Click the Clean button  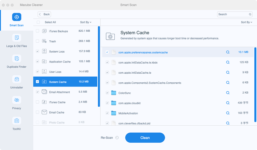coord(145,137)
